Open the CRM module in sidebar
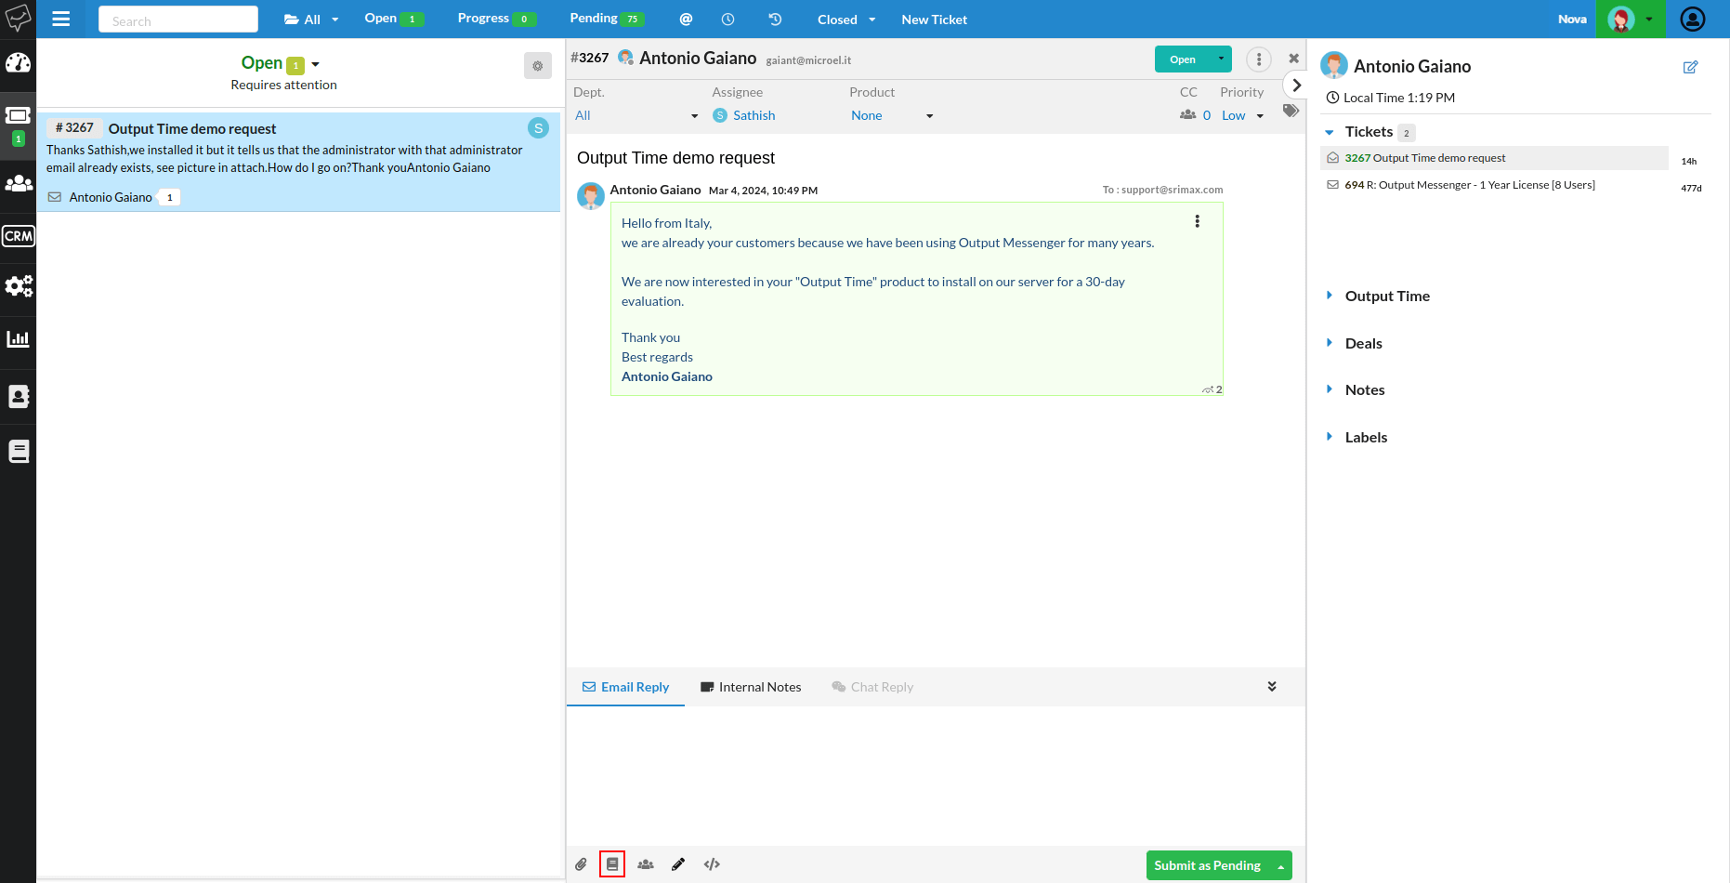This screenshot has width=1730, height=883. [x=18, y=236]
